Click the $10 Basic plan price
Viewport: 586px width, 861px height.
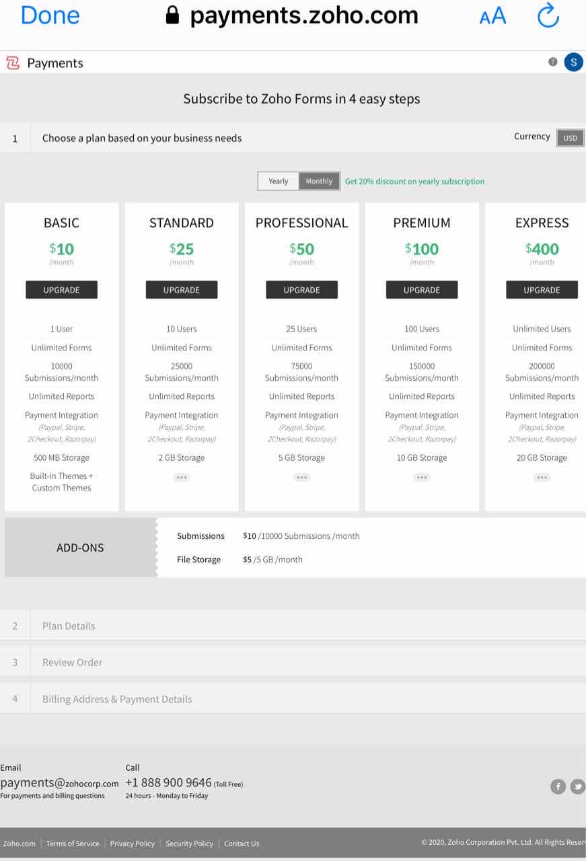tap(61, 249)
